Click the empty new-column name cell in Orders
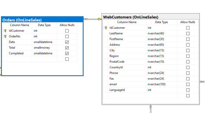 pyautogui.click(x=20, y=59)
